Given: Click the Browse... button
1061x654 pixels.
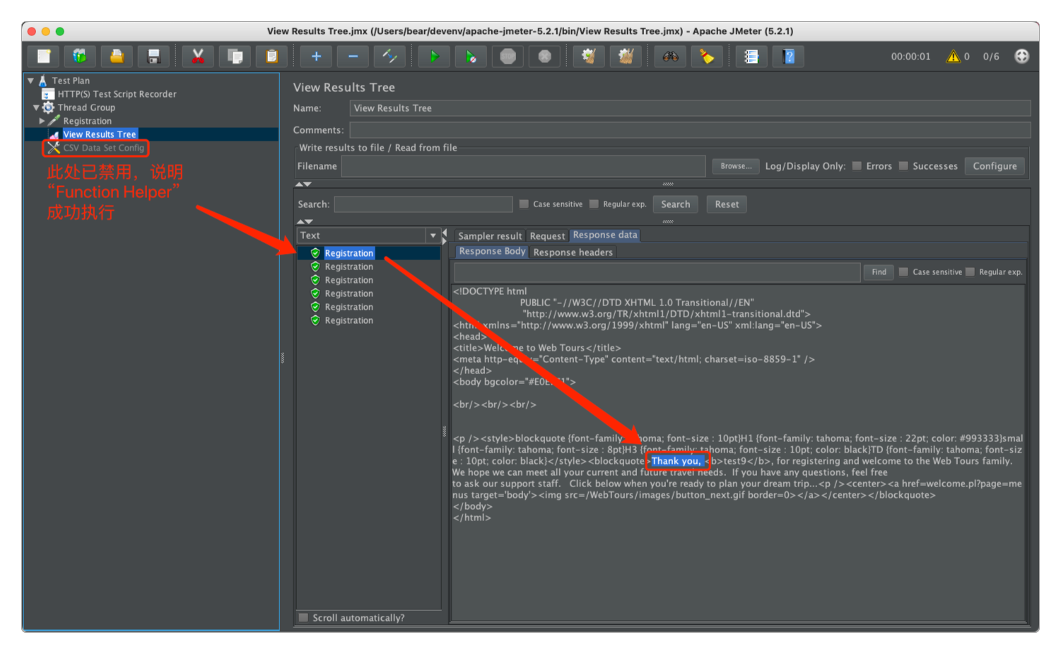Looking at the screenshot, I should (736, 166).
